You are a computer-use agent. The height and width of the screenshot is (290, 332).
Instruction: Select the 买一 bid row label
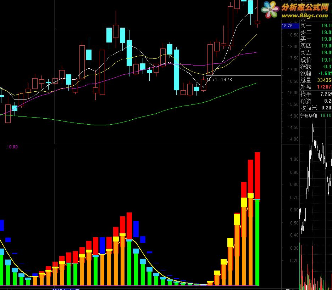[306, 26]
